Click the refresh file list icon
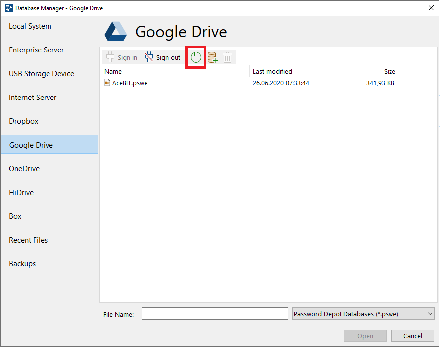 click(196, 57)
